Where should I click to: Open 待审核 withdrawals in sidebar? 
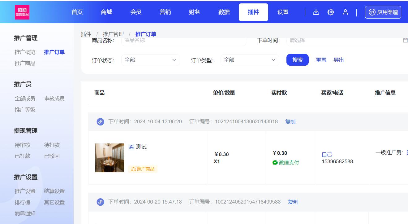(23, 145)
